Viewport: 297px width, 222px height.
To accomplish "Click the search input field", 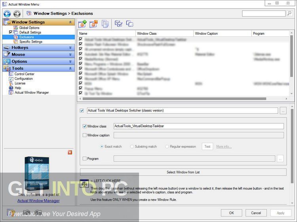I will pyautogui.click(x=264, y=13).
